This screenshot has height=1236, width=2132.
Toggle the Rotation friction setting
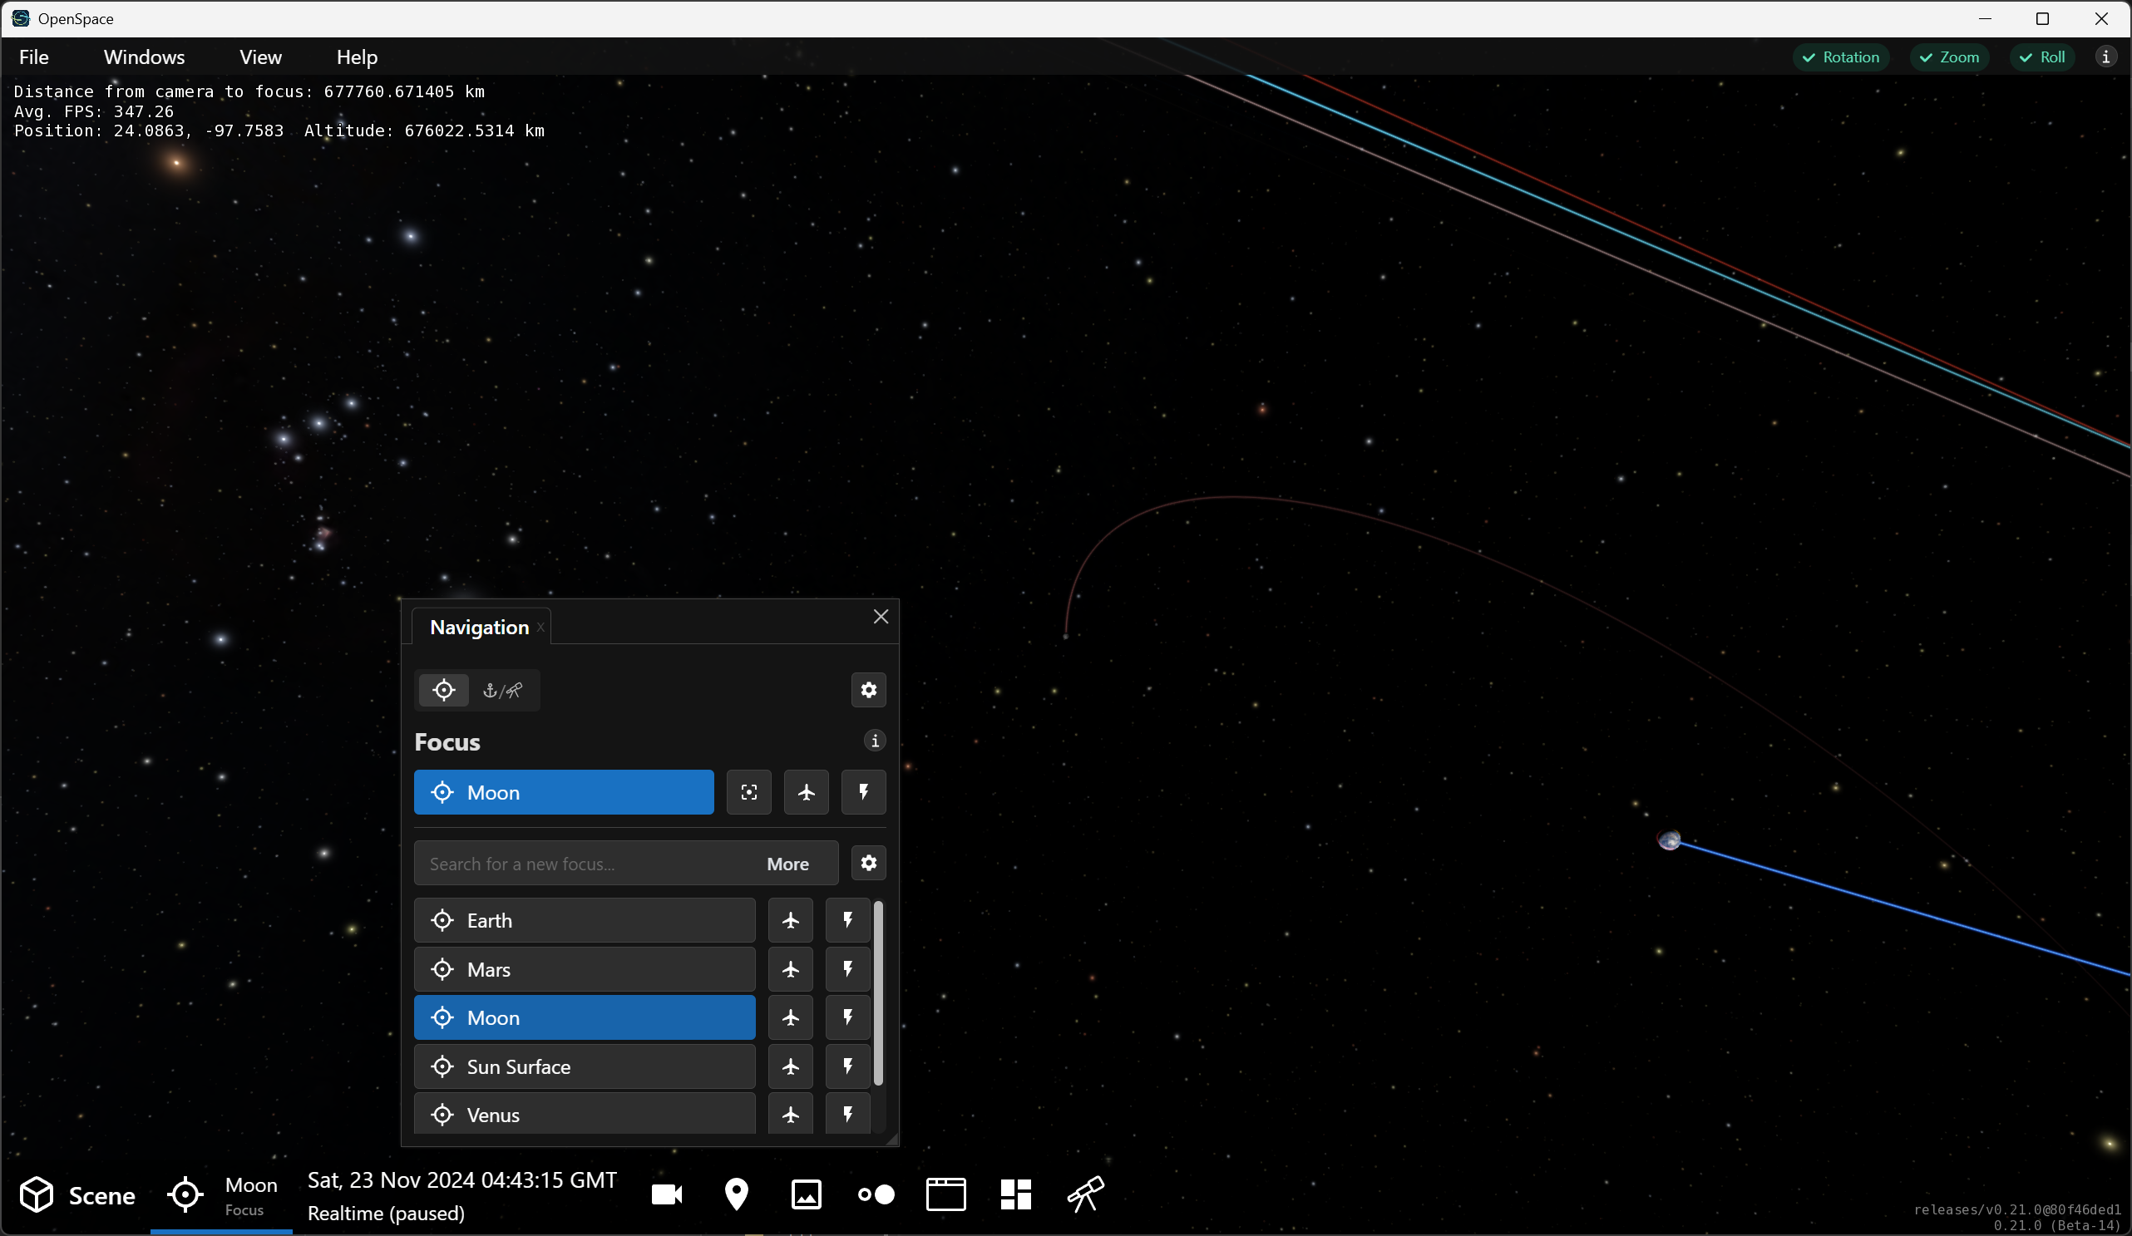point(1841,57)
